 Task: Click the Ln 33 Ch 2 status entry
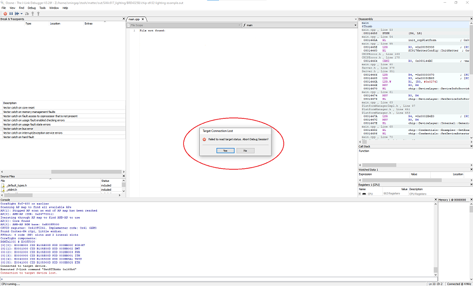pos(436,284)
